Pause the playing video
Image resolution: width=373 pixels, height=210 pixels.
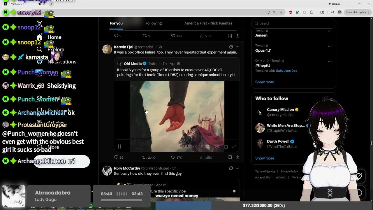pos(119,147)
